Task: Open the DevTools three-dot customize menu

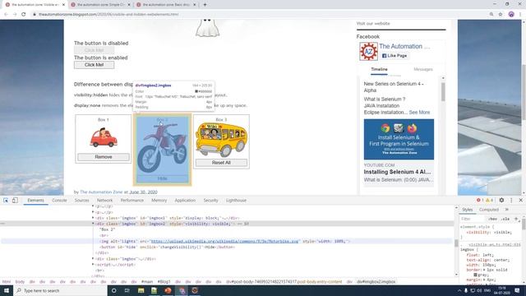Action: [511, 200]
